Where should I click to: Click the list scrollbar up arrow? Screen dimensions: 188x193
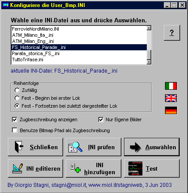(149, 28)
